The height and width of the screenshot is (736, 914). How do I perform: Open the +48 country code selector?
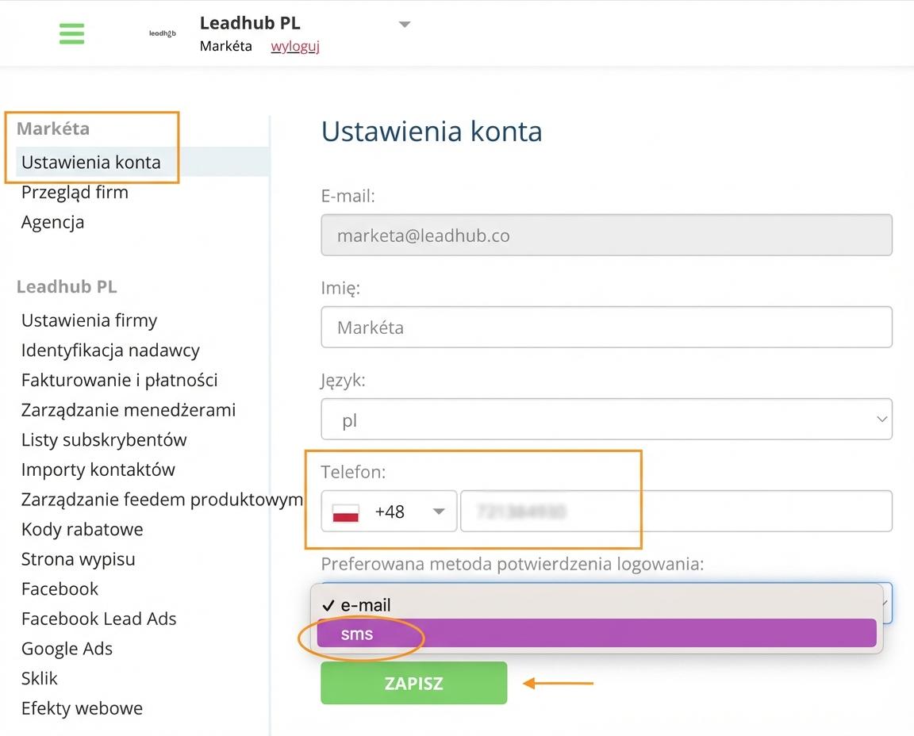[389, 511]
